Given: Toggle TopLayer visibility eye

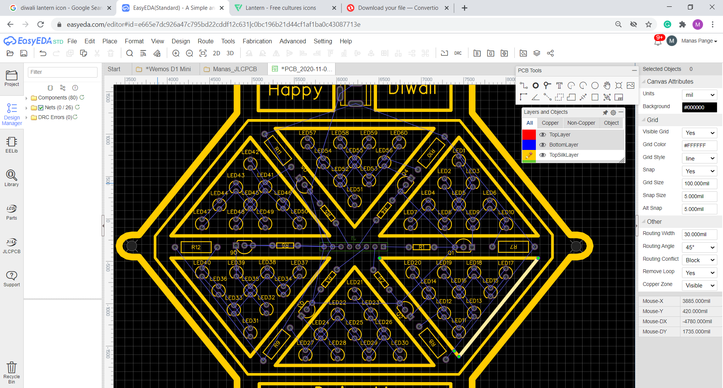Looking at the screenshot, I should click(543, 134).
